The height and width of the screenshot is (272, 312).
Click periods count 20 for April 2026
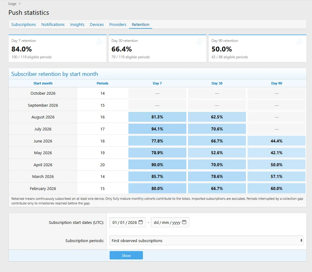[x=102, y=165]
